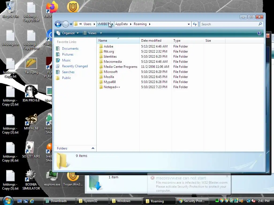274x205 pixels.
Task: Click Show Desktop quick launch icon
Action: tap(19, 201)
